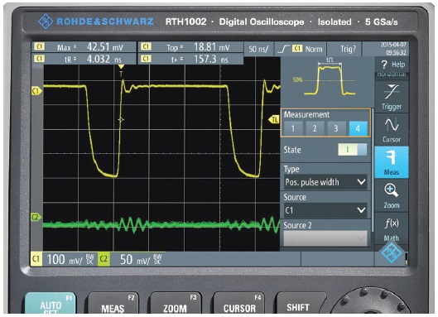Click the C2 green channel color label
438x317 pixels.
(x=103, y=259)
